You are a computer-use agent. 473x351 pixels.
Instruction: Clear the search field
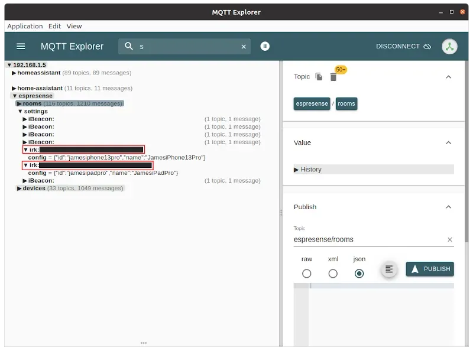244,47
